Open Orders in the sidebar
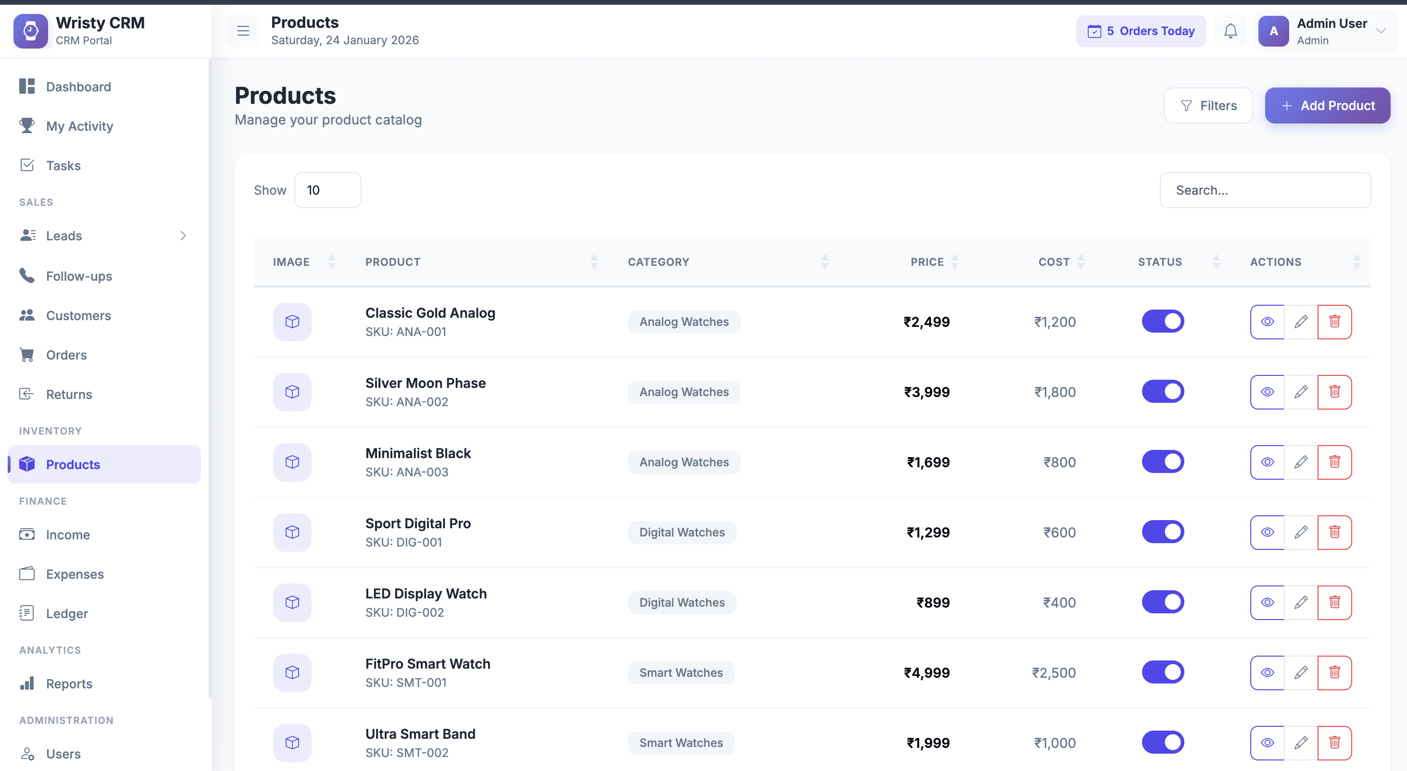Image resolution: width=1407 pixels, height=771 pixels. point(66,355)
